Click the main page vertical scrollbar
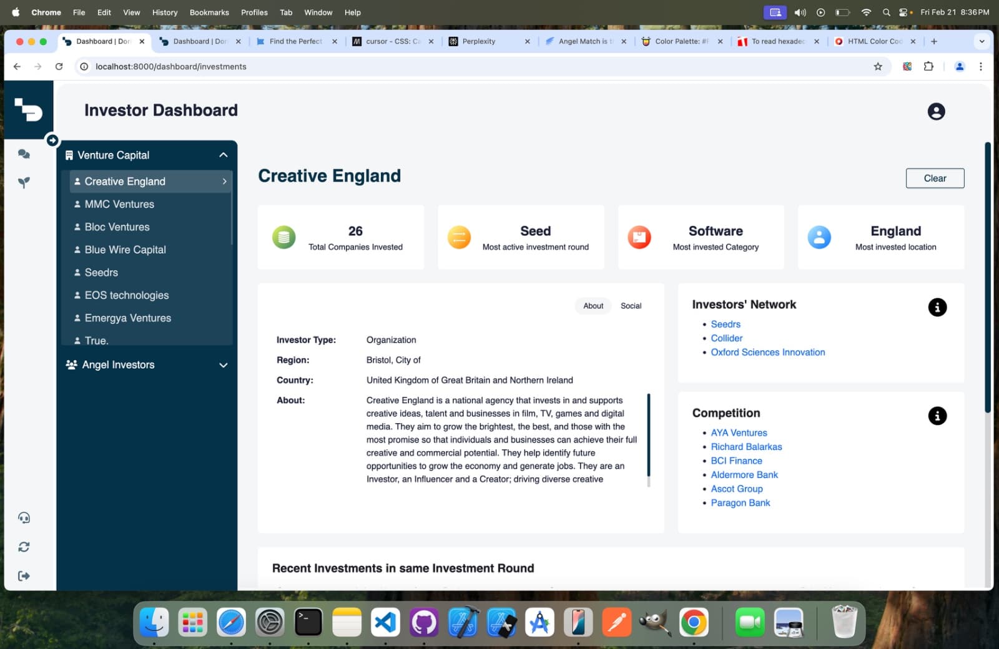This screenshot has width=999, height=649. (x=988, y=277)
